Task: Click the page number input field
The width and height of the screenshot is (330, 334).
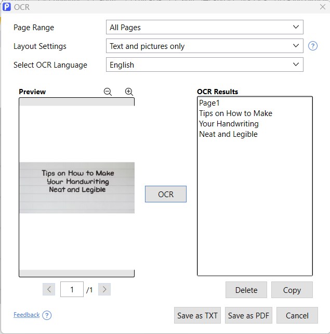Action: coord(72,290)
